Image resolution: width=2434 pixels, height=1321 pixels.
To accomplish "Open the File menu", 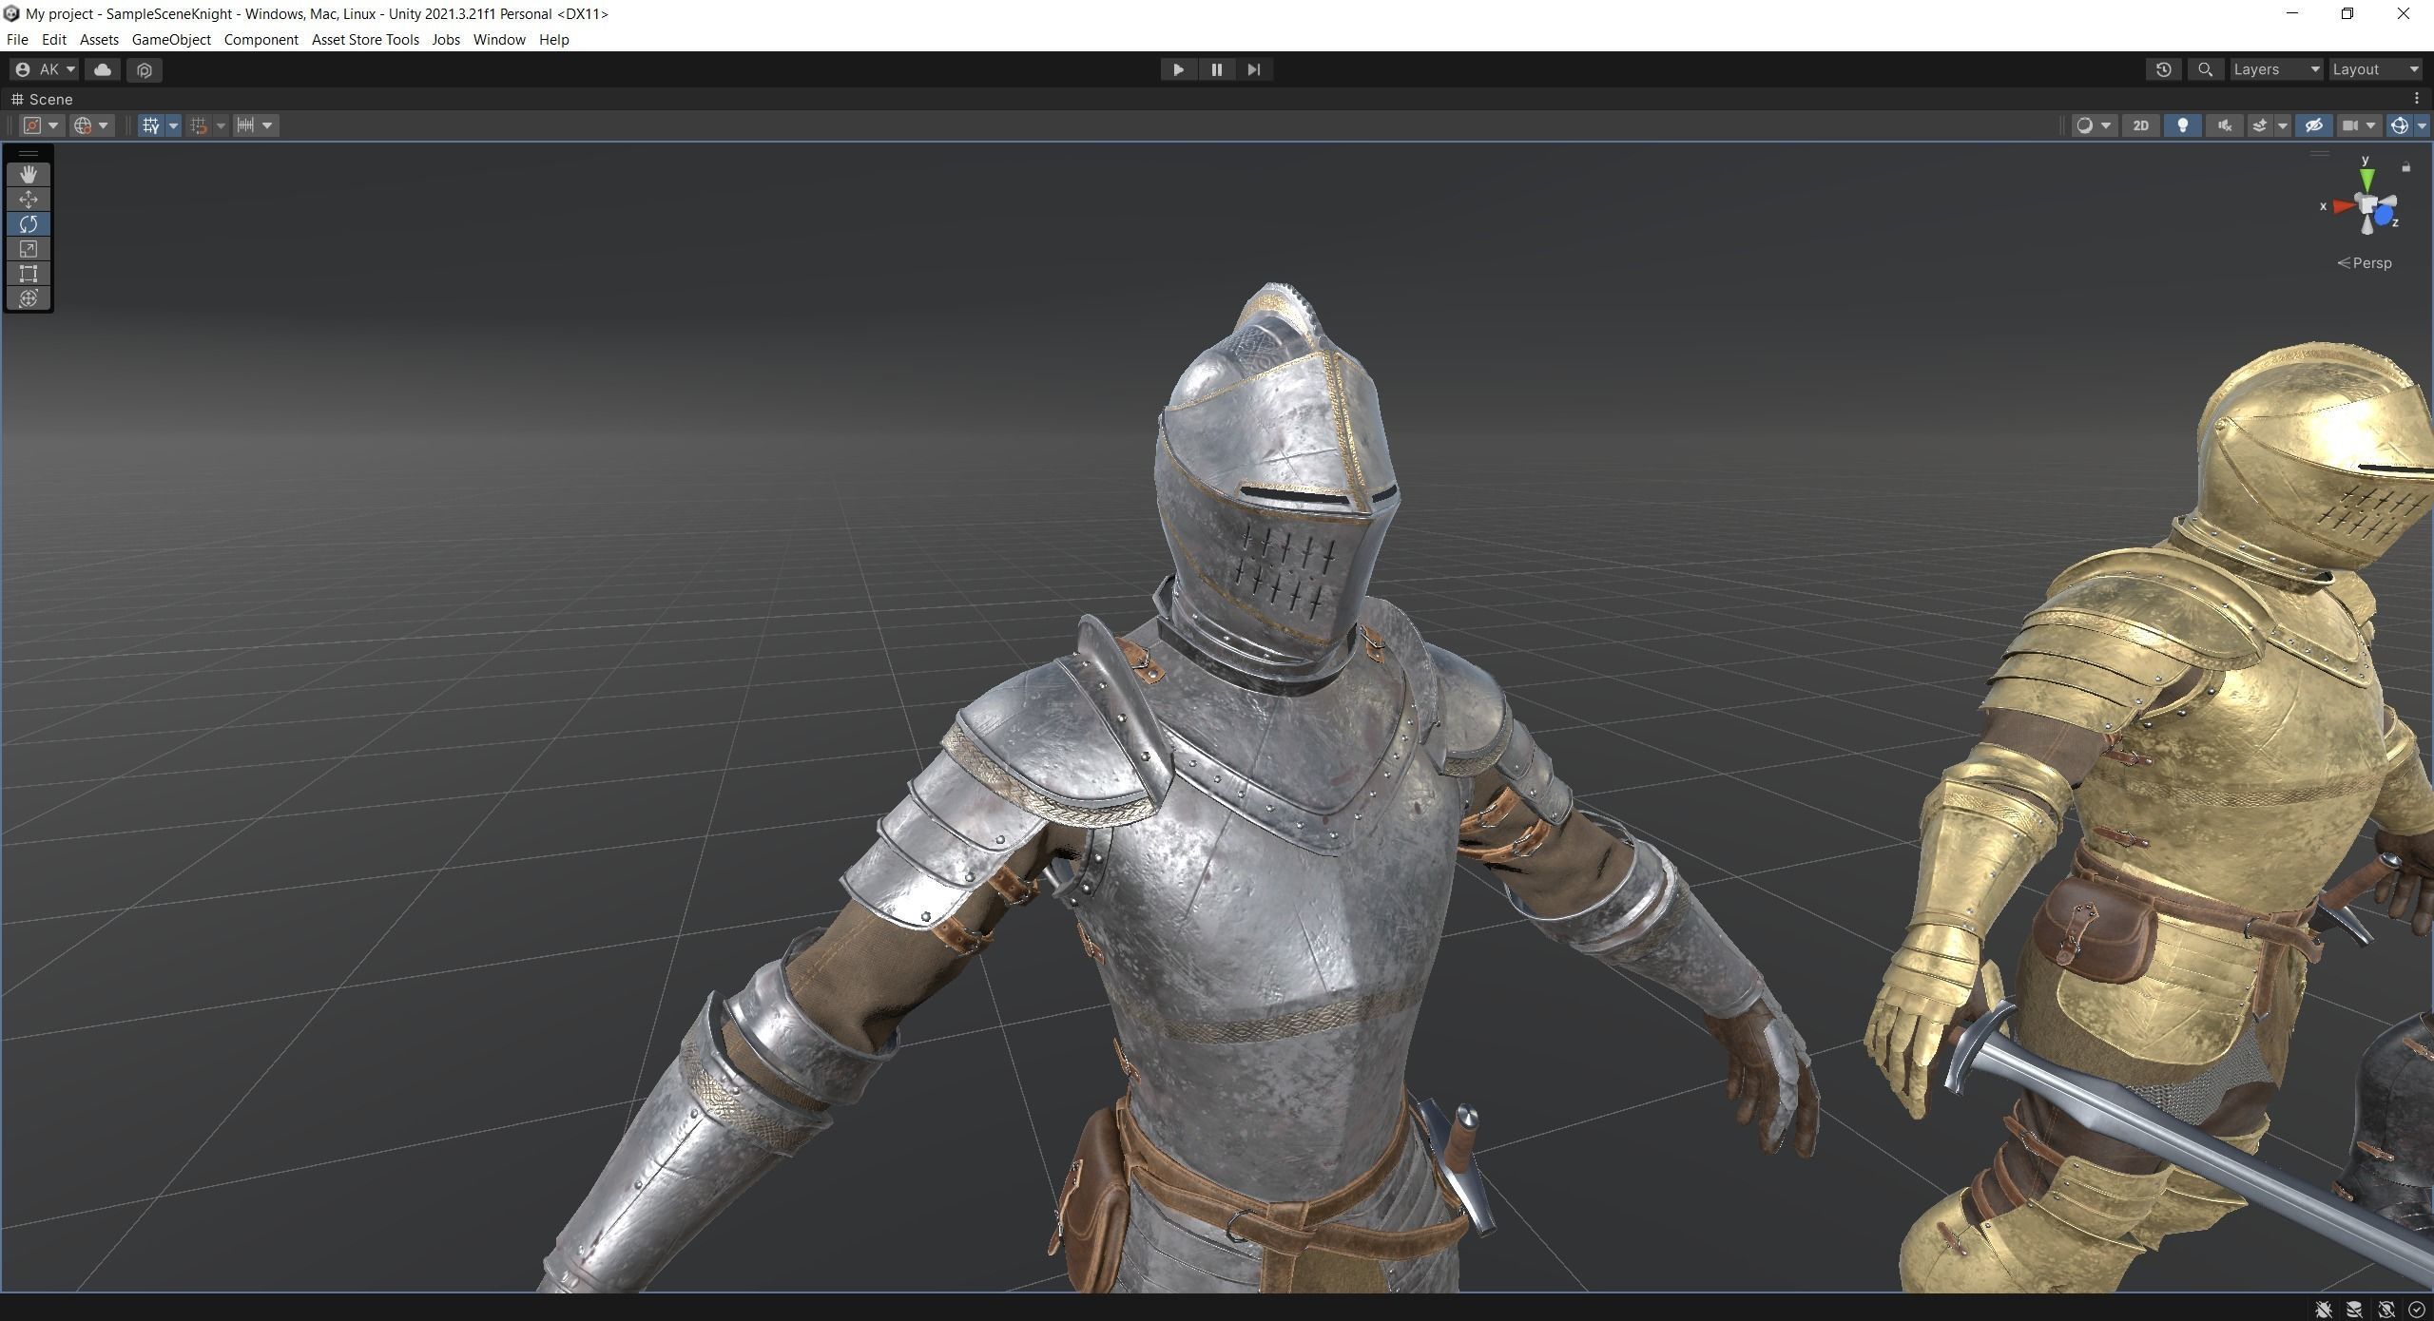I will point(17,39).
